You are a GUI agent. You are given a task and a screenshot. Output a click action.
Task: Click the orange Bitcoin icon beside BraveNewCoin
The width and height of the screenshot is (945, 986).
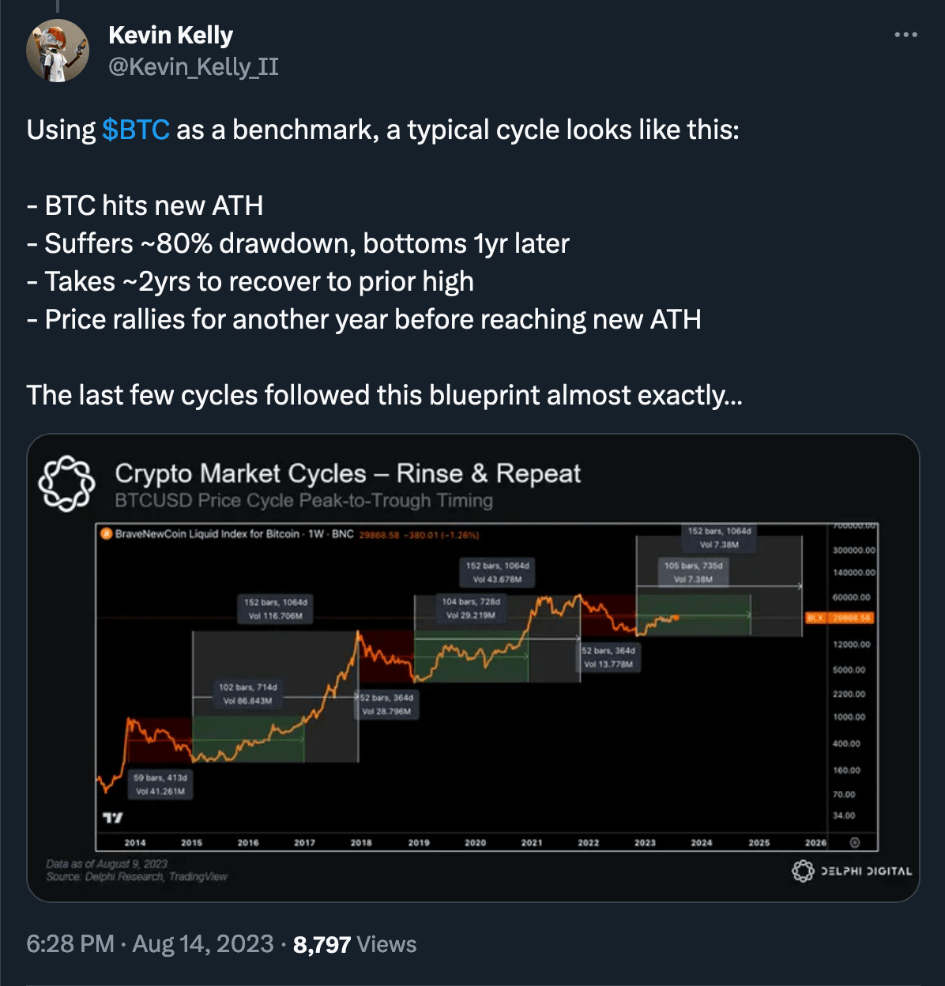click(107, 534)
